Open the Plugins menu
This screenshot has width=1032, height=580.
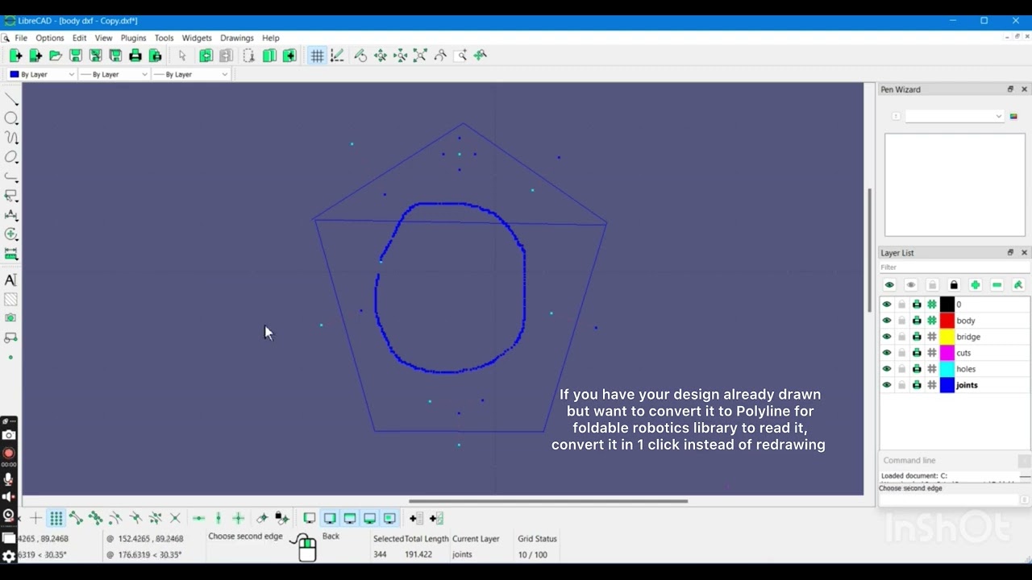[133, 38]
